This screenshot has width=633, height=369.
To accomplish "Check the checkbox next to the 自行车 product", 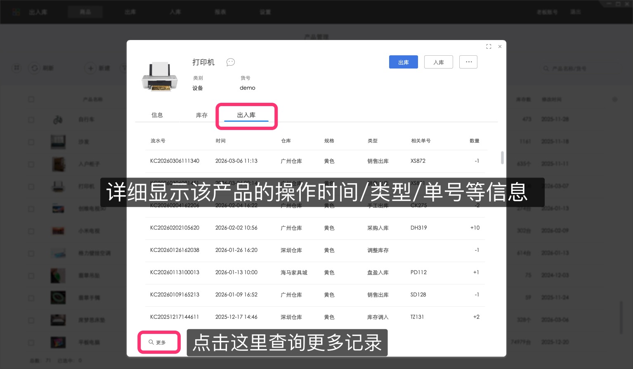I will click(31, 120).
